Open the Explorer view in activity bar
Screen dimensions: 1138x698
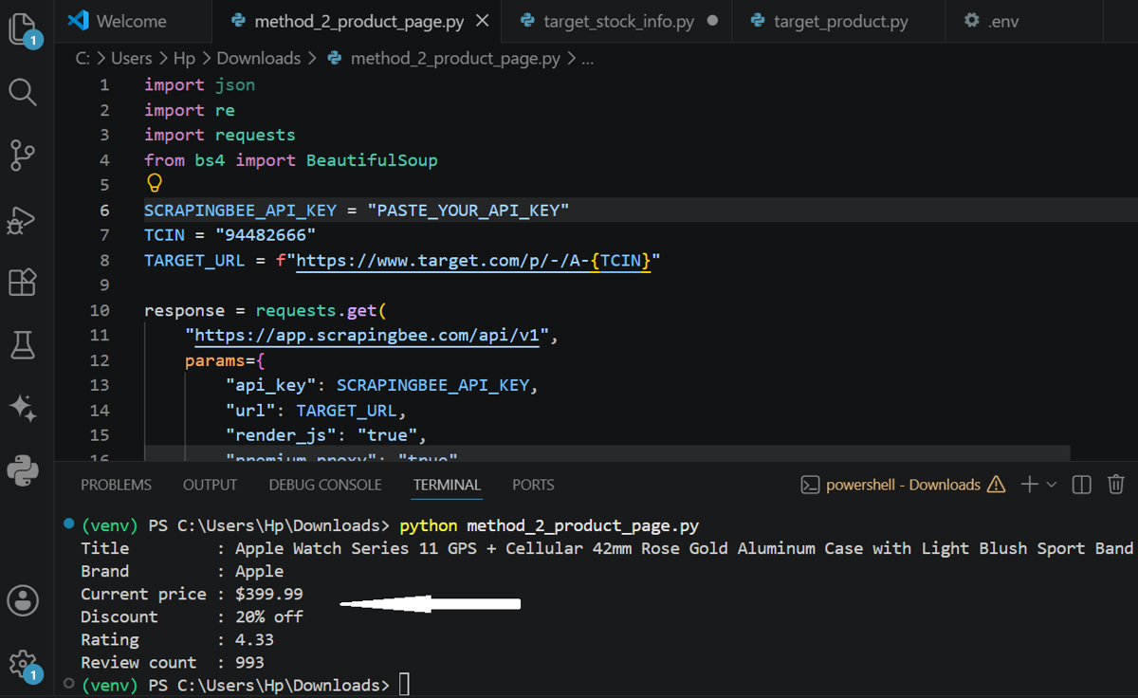point(23,28)
